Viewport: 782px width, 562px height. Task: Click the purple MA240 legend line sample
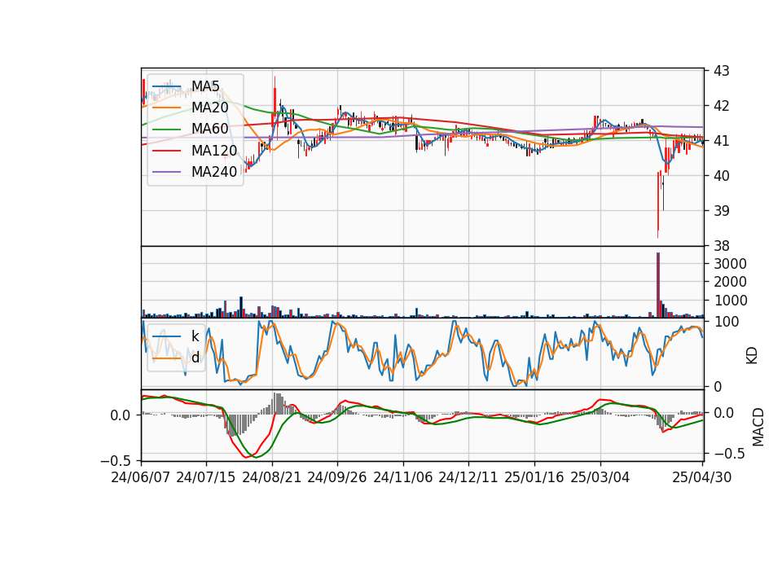pyautogui.click(x=166, y=172)
